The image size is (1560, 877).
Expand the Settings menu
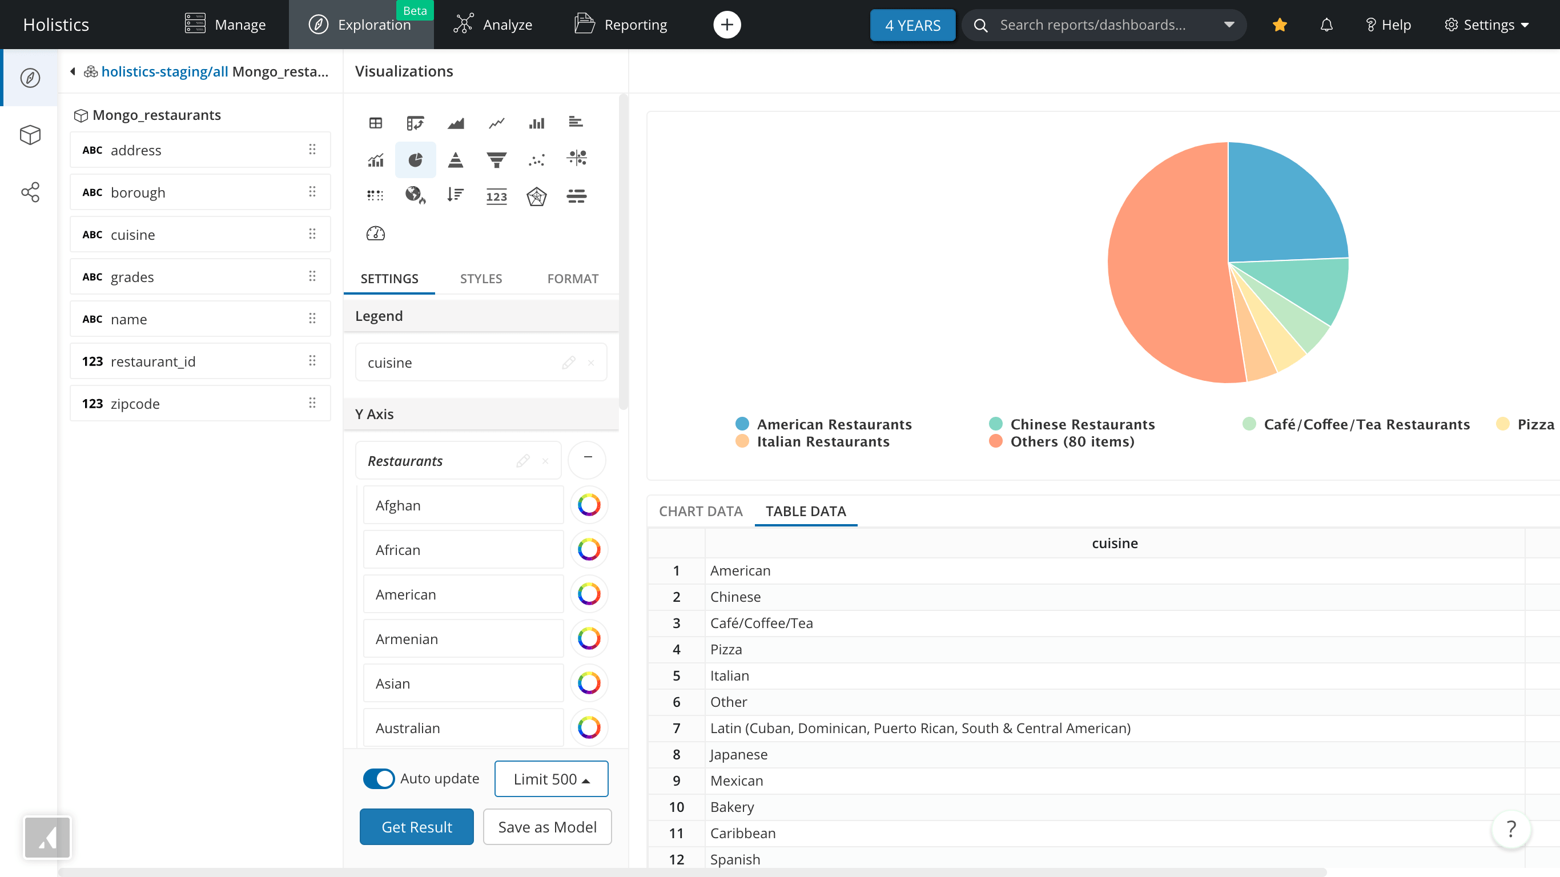pyautogui.click(x=1487, y=25)
